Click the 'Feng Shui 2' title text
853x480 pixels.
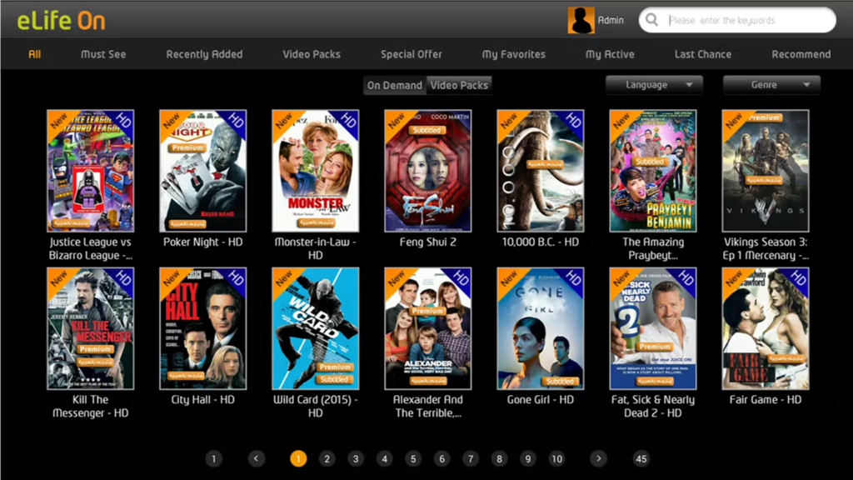pyautogui.click(x=427, y=242)
